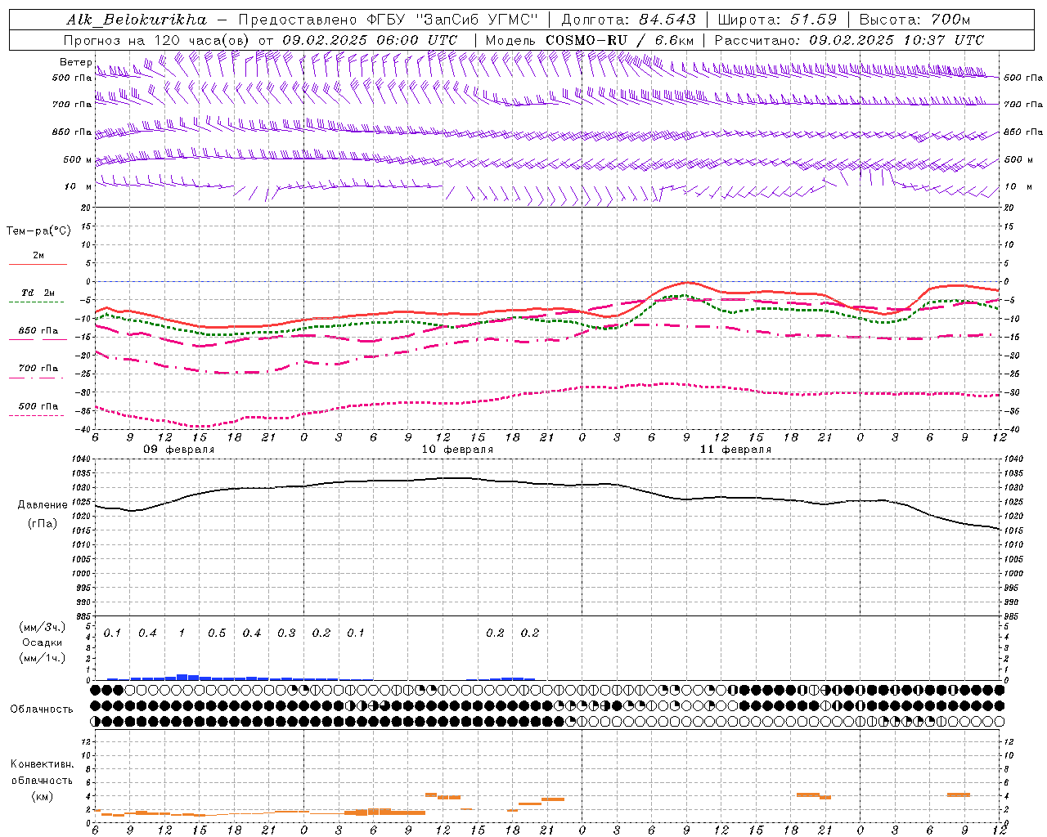
Task: Select the (мм/1ч.) precipitation unit label
Action: (x=43, y=657)
